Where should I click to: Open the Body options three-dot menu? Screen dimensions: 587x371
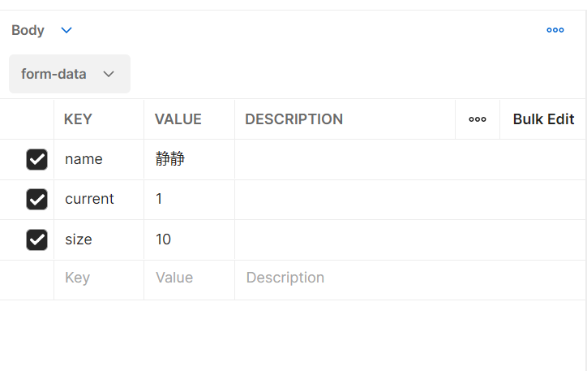point(555,30)
